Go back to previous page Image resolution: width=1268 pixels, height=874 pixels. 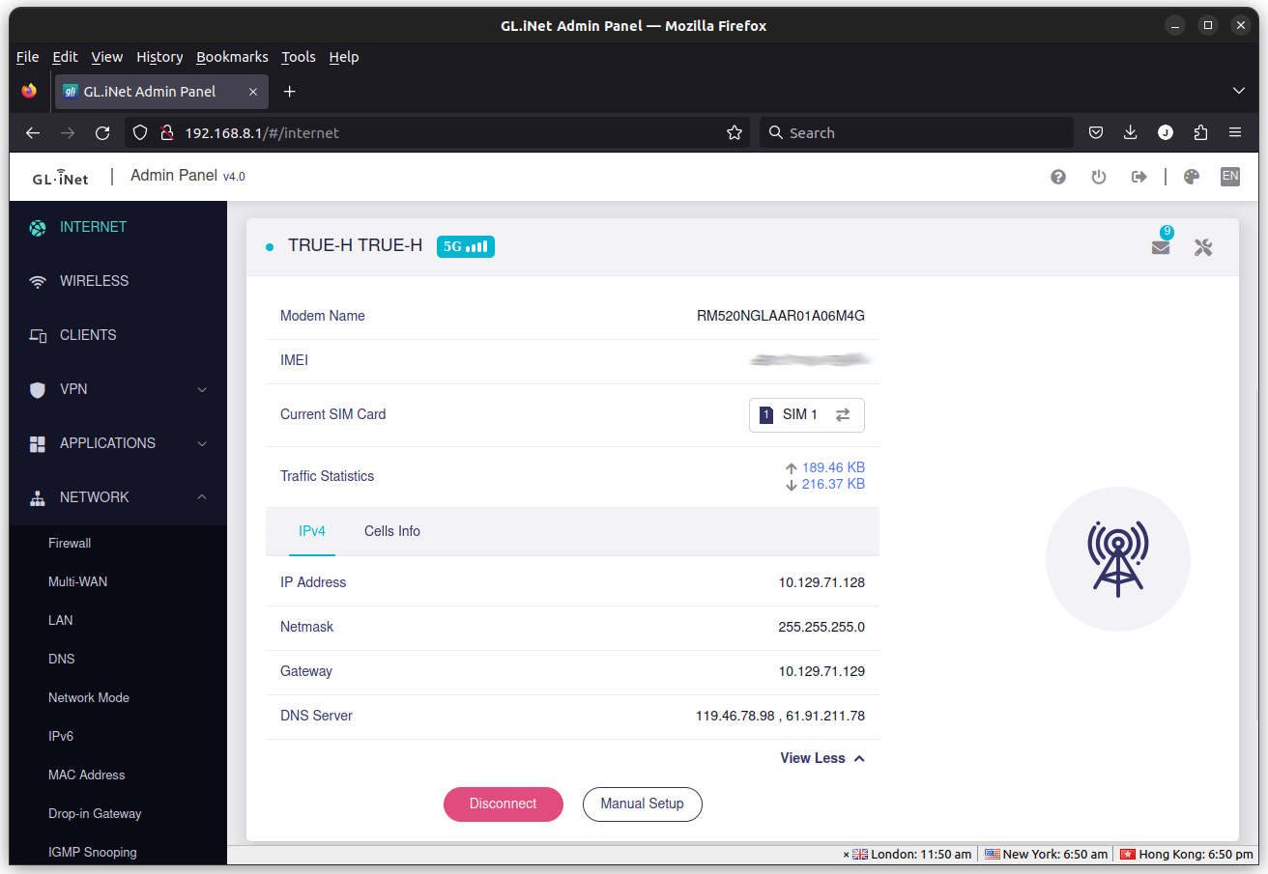[33, 133]
